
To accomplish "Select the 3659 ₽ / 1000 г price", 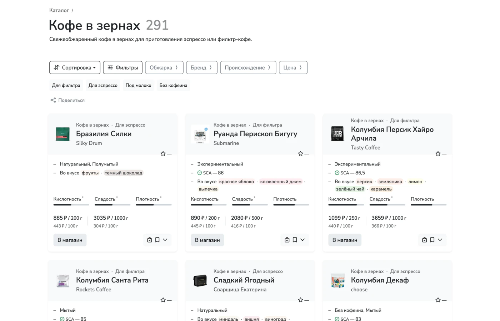I will click(389, 218).
